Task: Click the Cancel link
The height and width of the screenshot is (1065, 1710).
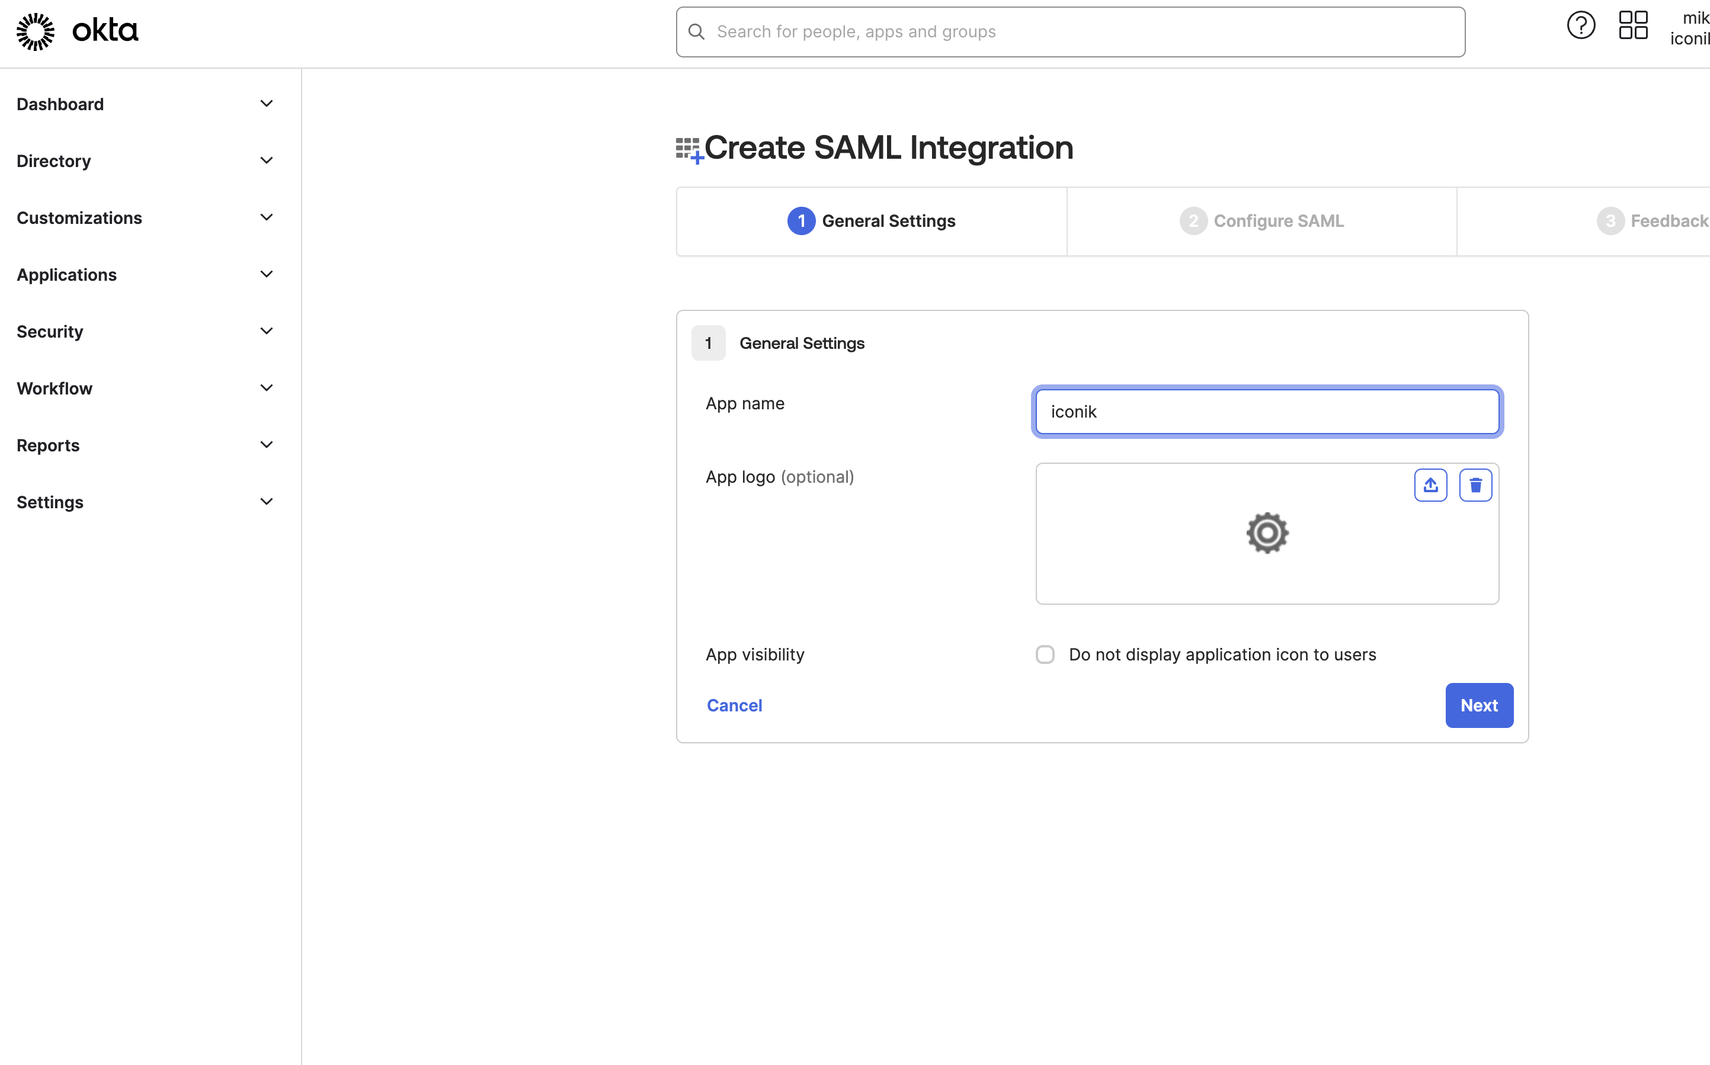Action: [734, 705]
